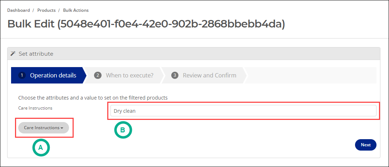
Task: Select the Operation details step tab
Action: pos(49,75)
